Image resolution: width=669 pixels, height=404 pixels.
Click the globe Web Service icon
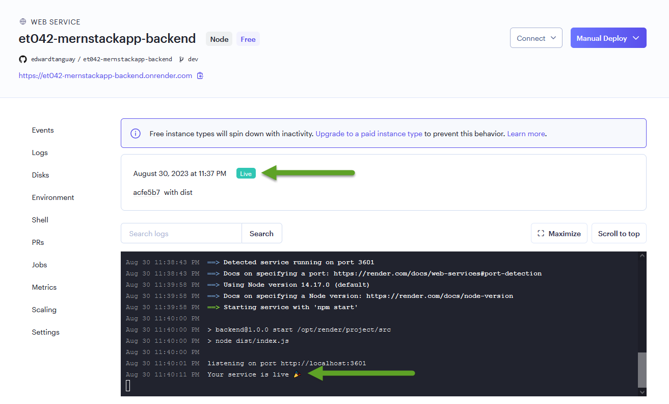(22, 22)
